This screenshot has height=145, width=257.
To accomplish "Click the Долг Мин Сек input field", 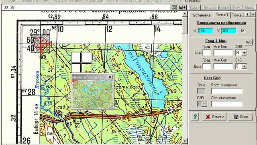I will tap(223, 66).
